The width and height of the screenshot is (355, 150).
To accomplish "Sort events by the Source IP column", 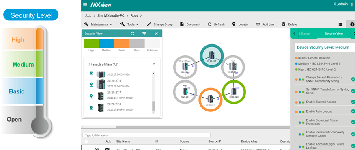I will [215, 141].
